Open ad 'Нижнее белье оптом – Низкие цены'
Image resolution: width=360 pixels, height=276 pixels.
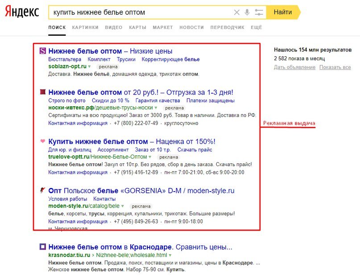(110, 51)
